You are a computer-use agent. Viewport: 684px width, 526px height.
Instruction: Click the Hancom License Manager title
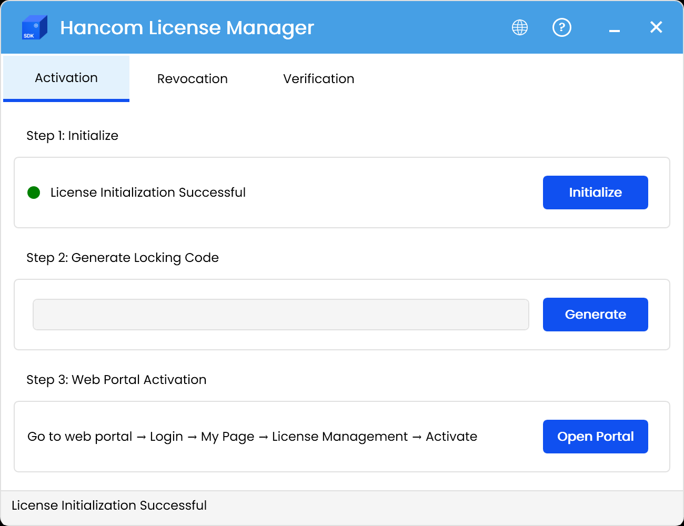[x=187, y=27]
